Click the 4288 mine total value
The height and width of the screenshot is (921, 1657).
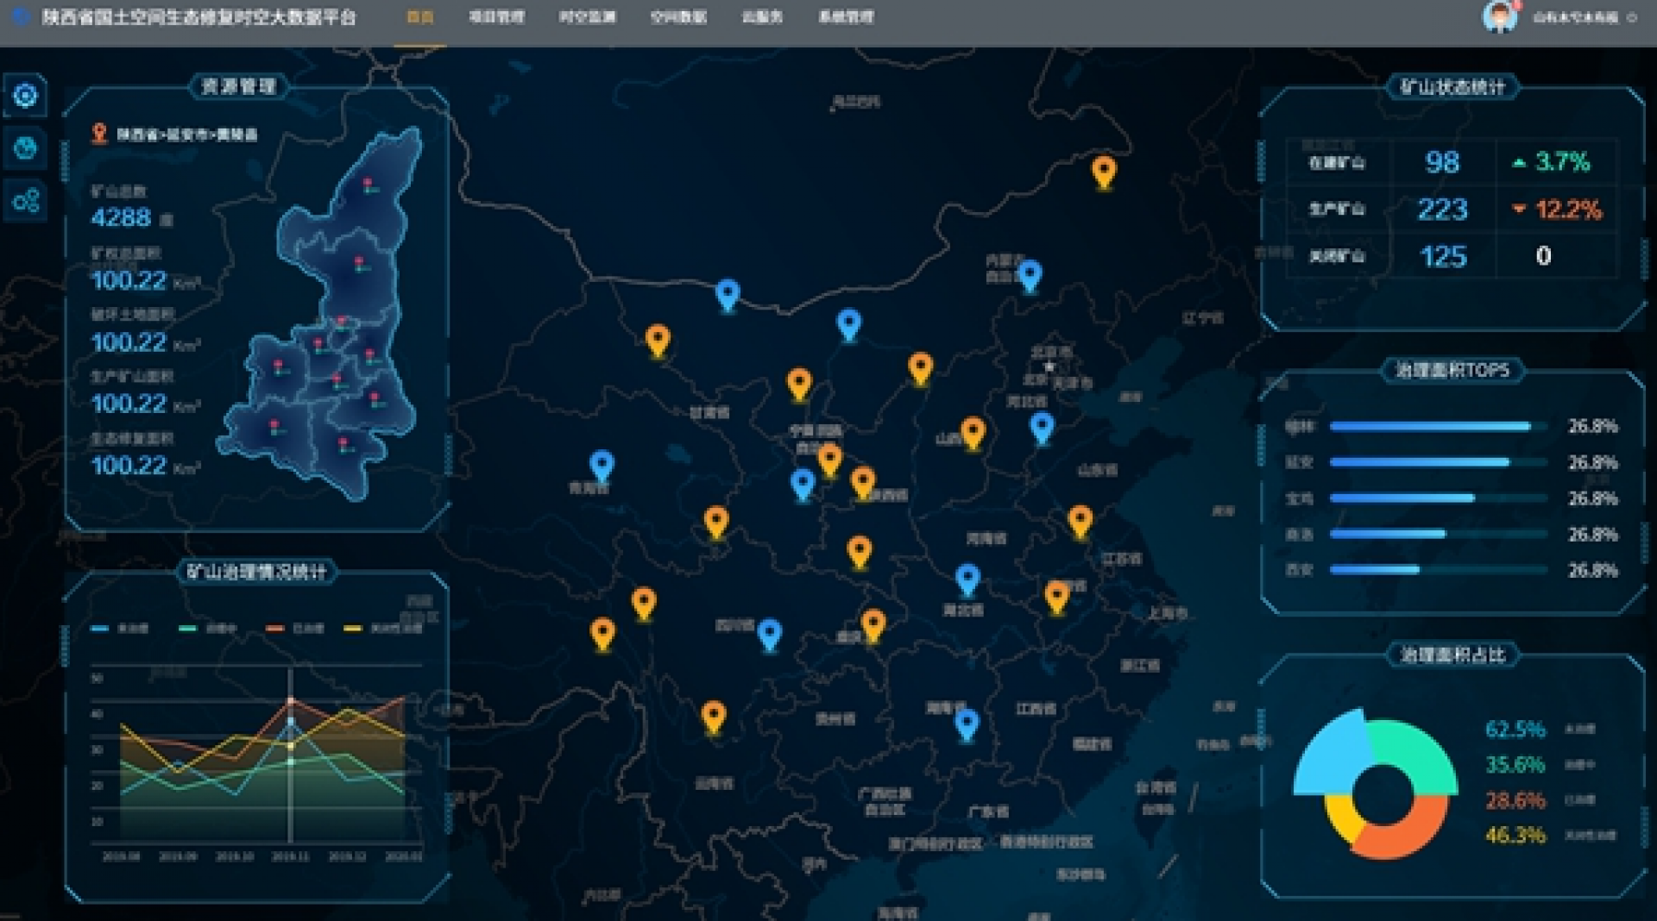(121, 218)
